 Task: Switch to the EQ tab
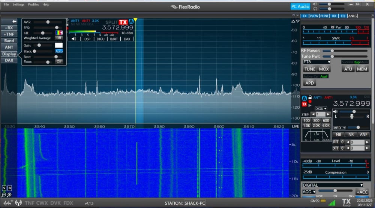pos(343,16)
